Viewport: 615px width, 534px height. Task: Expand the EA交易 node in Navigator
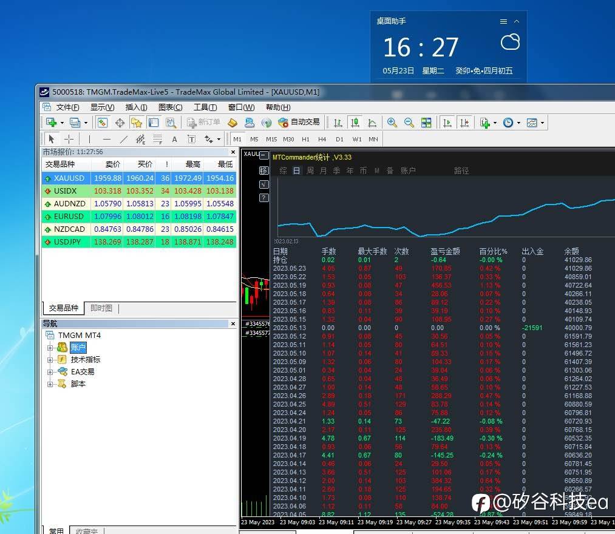[50, 372]
